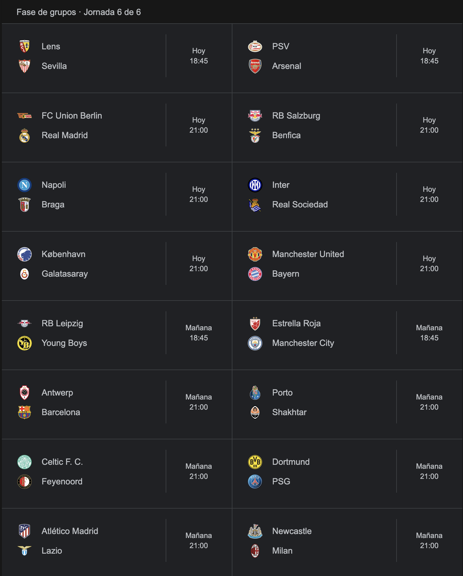Viewport: 463px width, 576px height.
Task: Open the Celtic vs Feyenoord match time
Action: [199, 472]
